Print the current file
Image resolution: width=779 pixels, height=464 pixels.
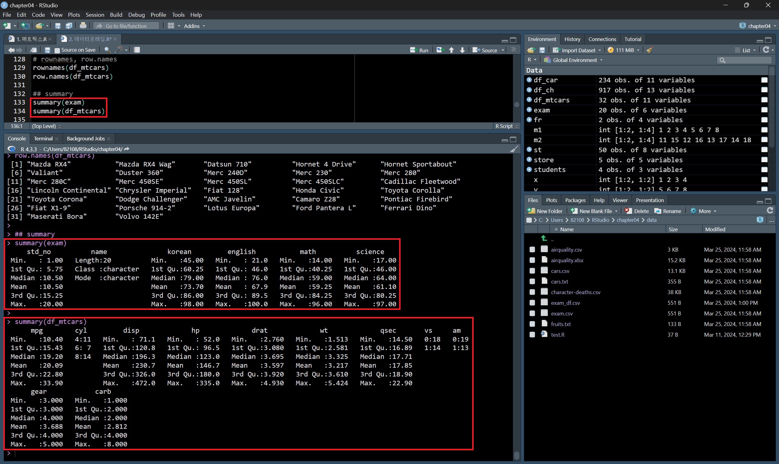pos(83,26)
